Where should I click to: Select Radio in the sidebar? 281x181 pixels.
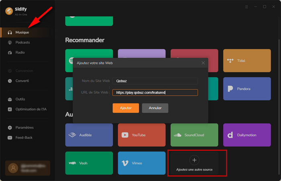(20, 52)
